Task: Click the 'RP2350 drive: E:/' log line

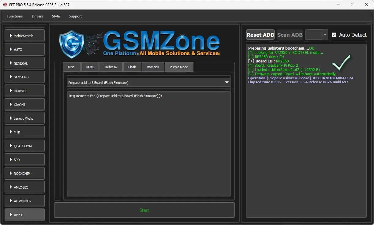Action: [x=266, y=57]
